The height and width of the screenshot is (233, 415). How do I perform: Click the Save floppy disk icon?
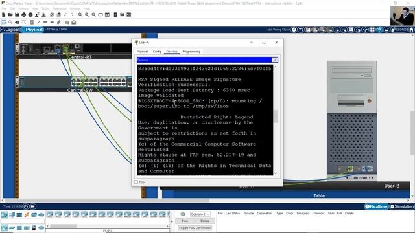17,15
